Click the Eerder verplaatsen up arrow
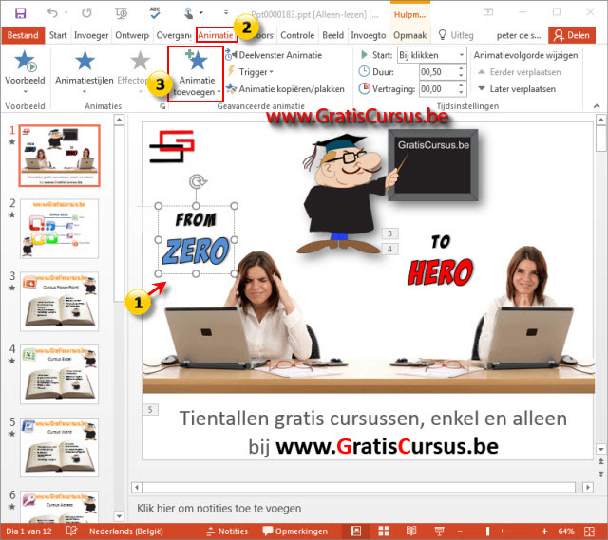608x540 pixels. 482,72
